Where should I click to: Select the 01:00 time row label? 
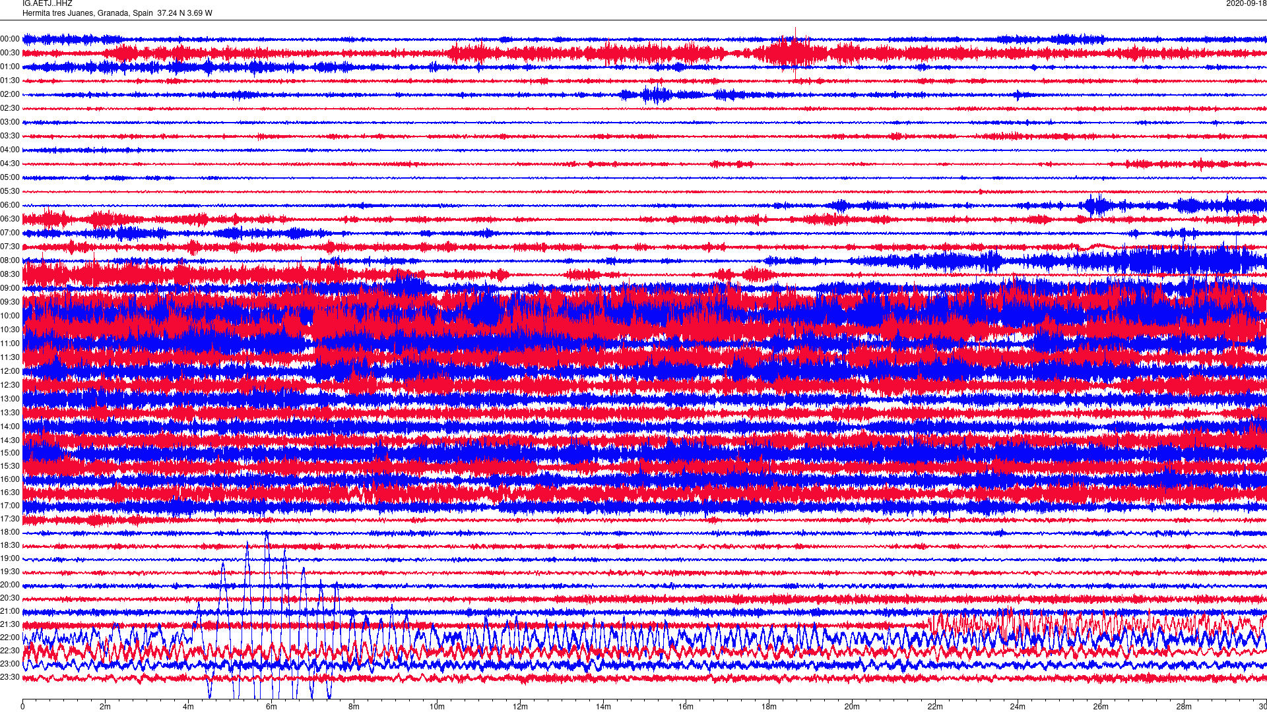coord(10,67)
